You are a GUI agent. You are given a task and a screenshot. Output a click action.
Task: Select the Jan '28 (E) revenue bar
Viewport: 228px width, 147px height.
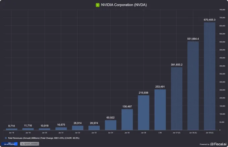(193, 86)
